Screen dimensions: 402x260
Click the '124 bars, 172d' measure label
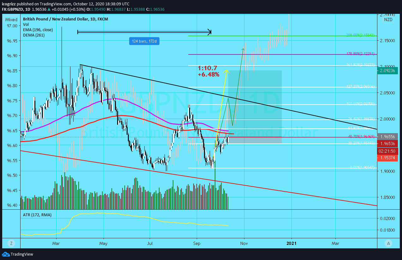pyautogui.click(x=144, y=41)
